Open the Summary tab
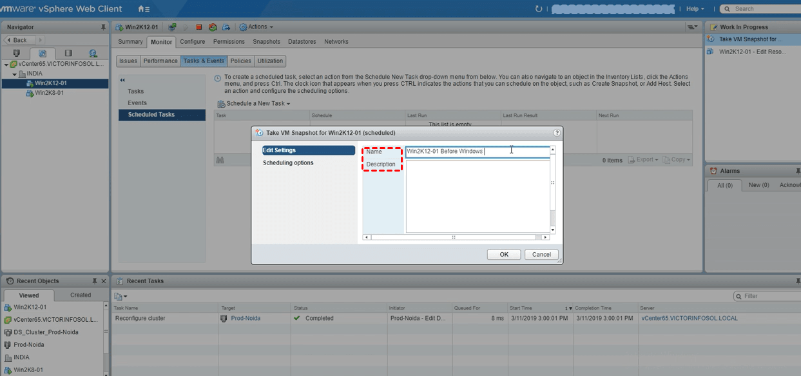Viewport: 801px width, 376px height. pos(130,42)
